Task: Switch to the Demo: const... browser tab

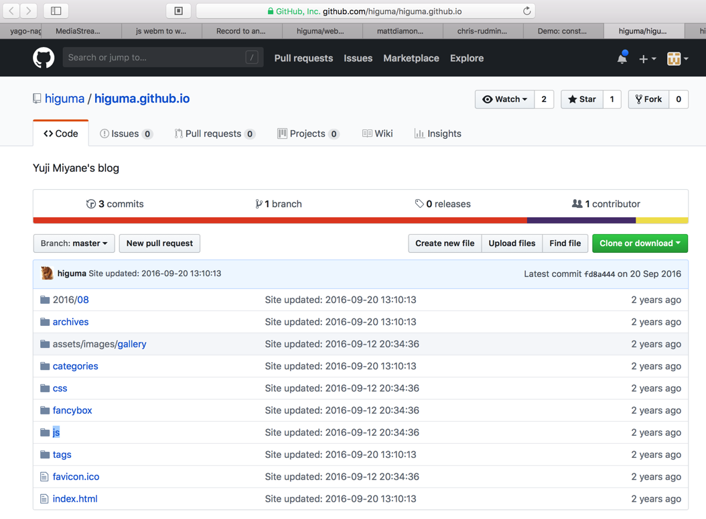Action: 563,31
